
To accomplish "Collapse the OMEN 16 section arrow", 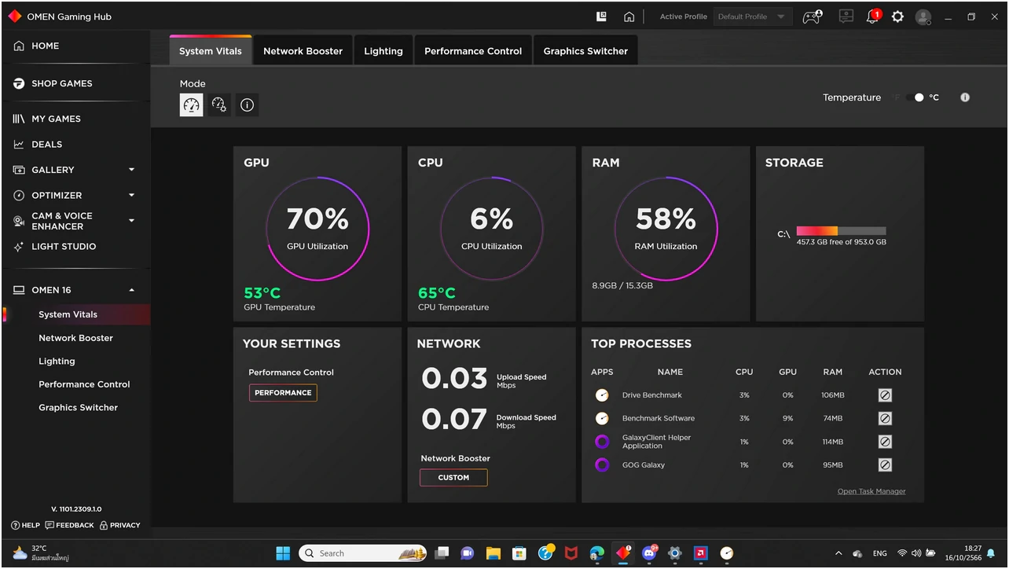I will pos(131,290).
